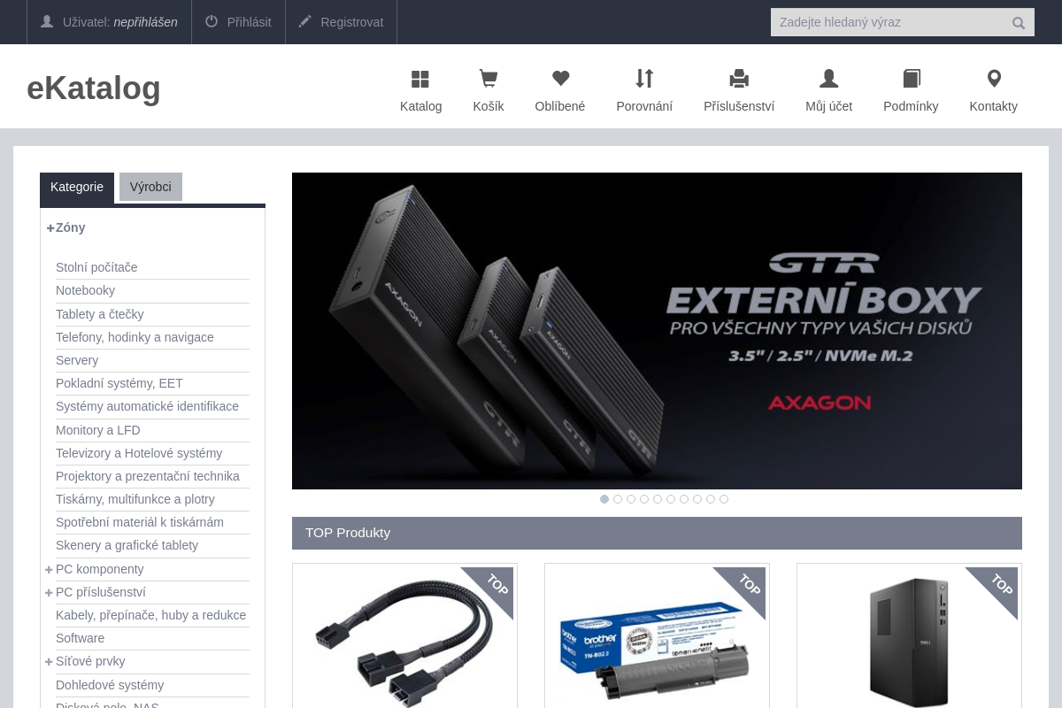
Task: Select the last carousel slide dot
Action: pyautogui.click(x=724, y=499)
